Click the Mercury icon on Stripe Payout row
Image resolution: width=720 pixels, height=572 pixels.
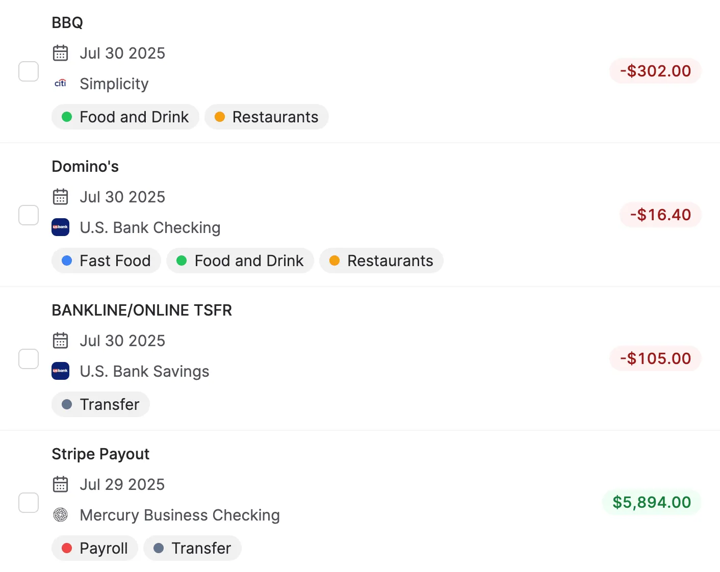coord(60,515)
